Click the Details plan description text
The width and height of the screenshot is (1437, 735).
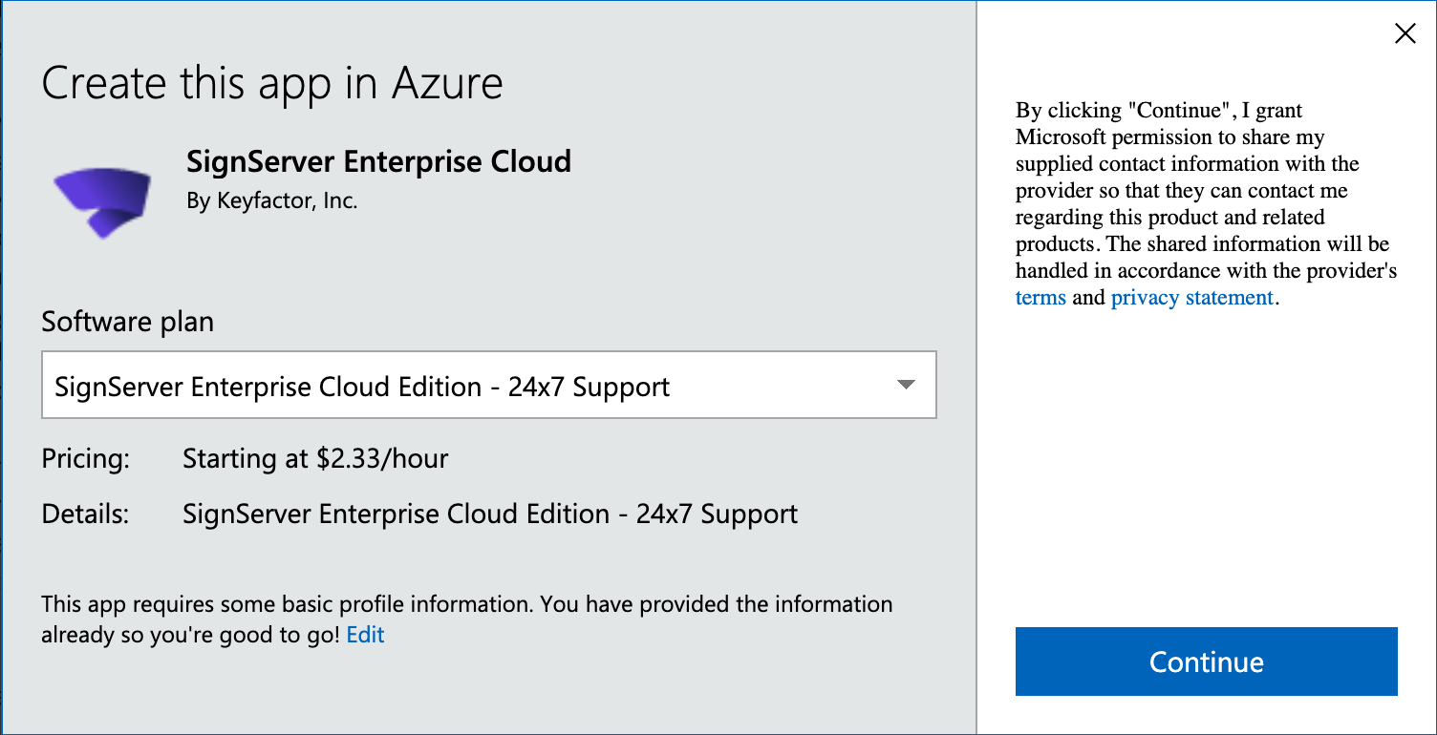[x=490, y=514]
